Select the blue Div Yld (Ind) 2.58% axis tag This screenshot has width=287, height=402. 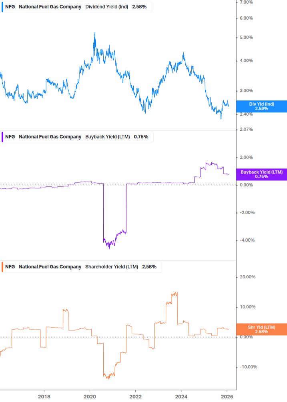pyautogui.click(x=262, y=106)
